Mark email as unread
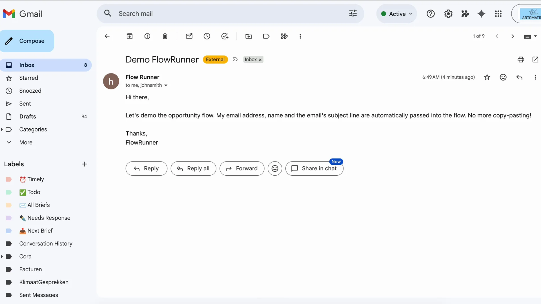The image size is (541, 304). (x=189, y=36)
